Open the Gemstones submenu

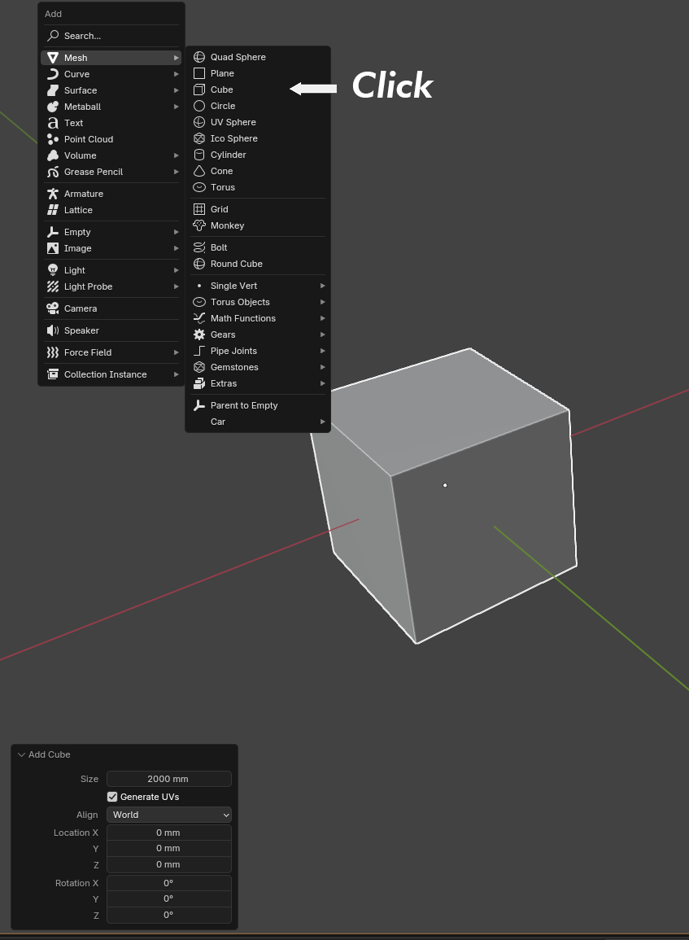tap(258, 367)
